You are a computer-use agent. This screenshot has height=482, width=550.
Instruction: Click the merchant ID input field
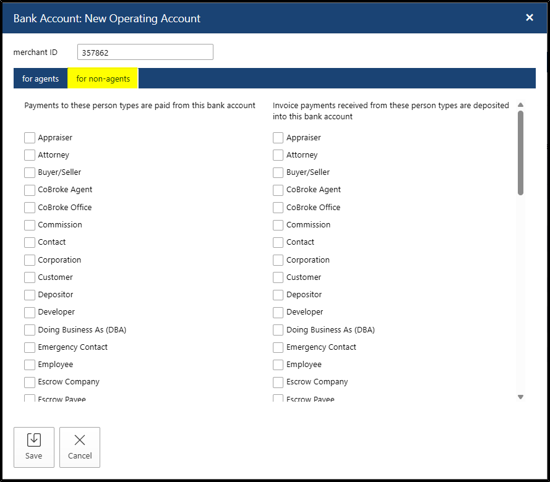click(145, 53)
